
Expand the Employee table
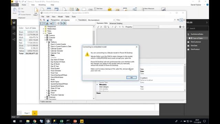tap(45, 97)
